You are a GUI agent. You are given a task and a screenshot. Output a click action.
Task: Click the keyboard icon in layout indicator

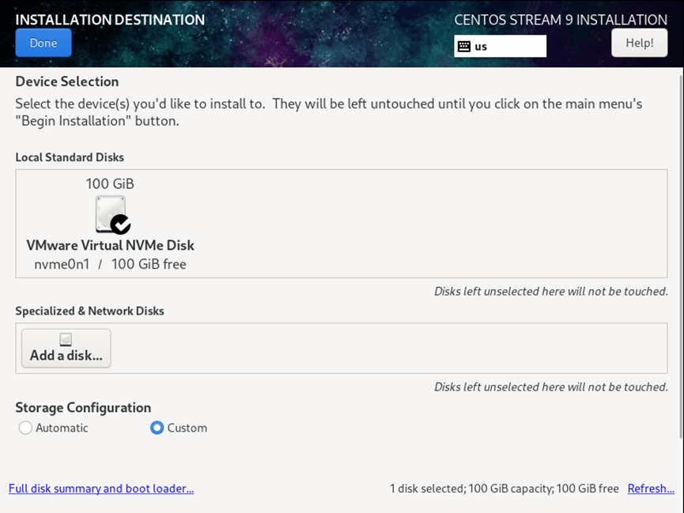pos(463,47)
